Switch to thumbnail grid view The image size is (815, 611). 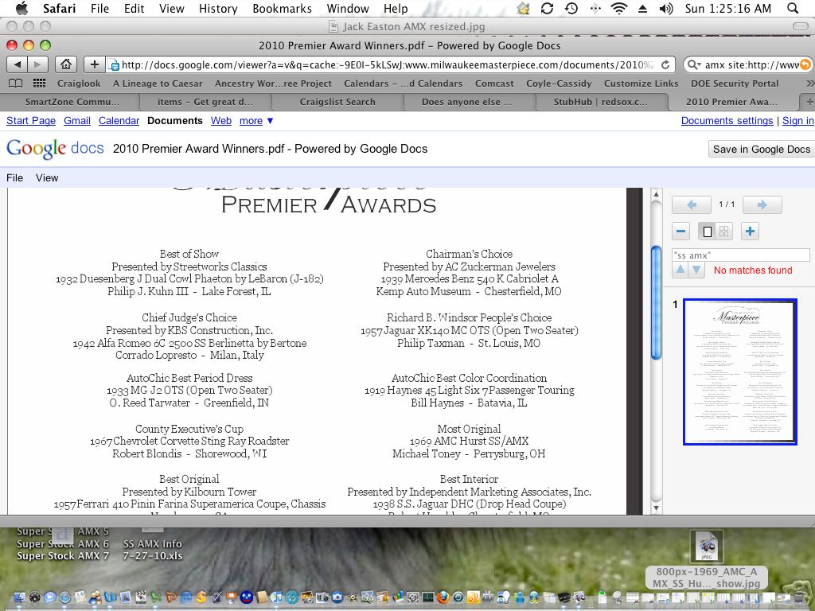click(x=723, y=232)
